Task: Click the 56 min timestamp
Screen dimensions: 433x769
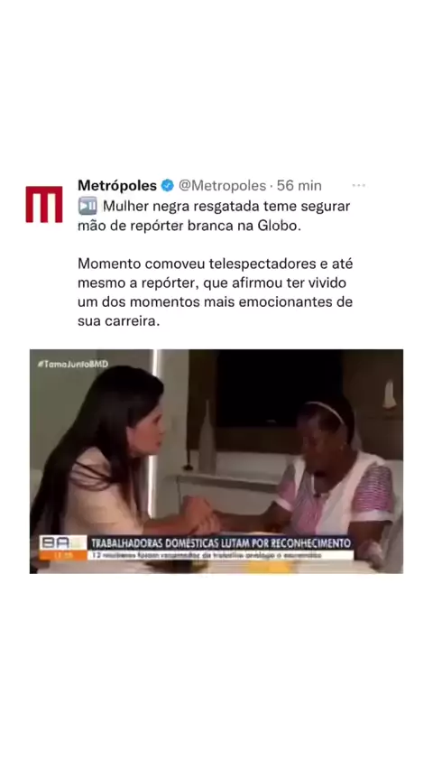Action: [299, 186]
